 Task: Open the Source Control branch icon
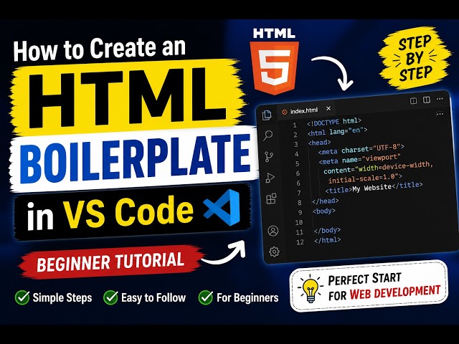(269, 157)
